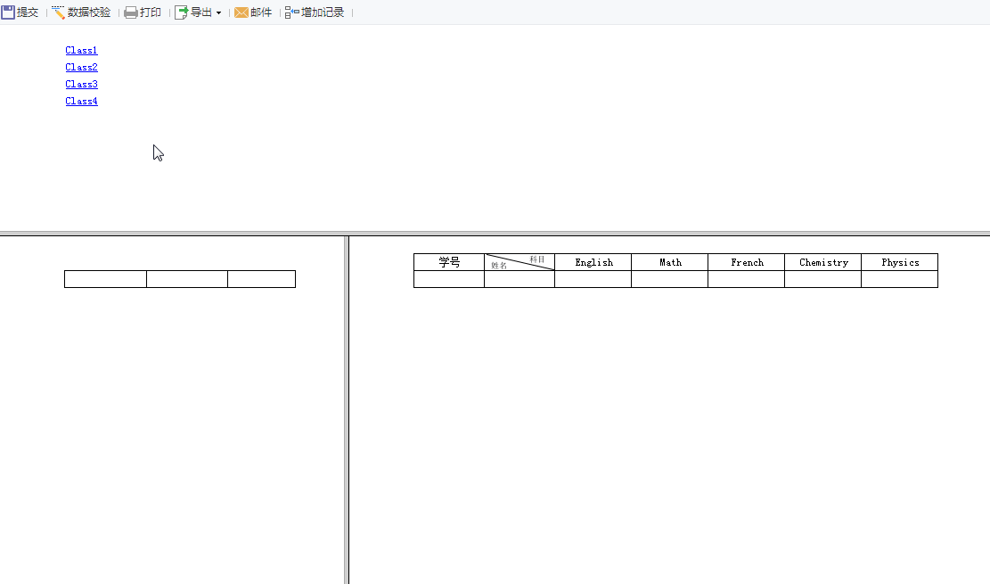Click the 打印 printer icon

(131, 12)
